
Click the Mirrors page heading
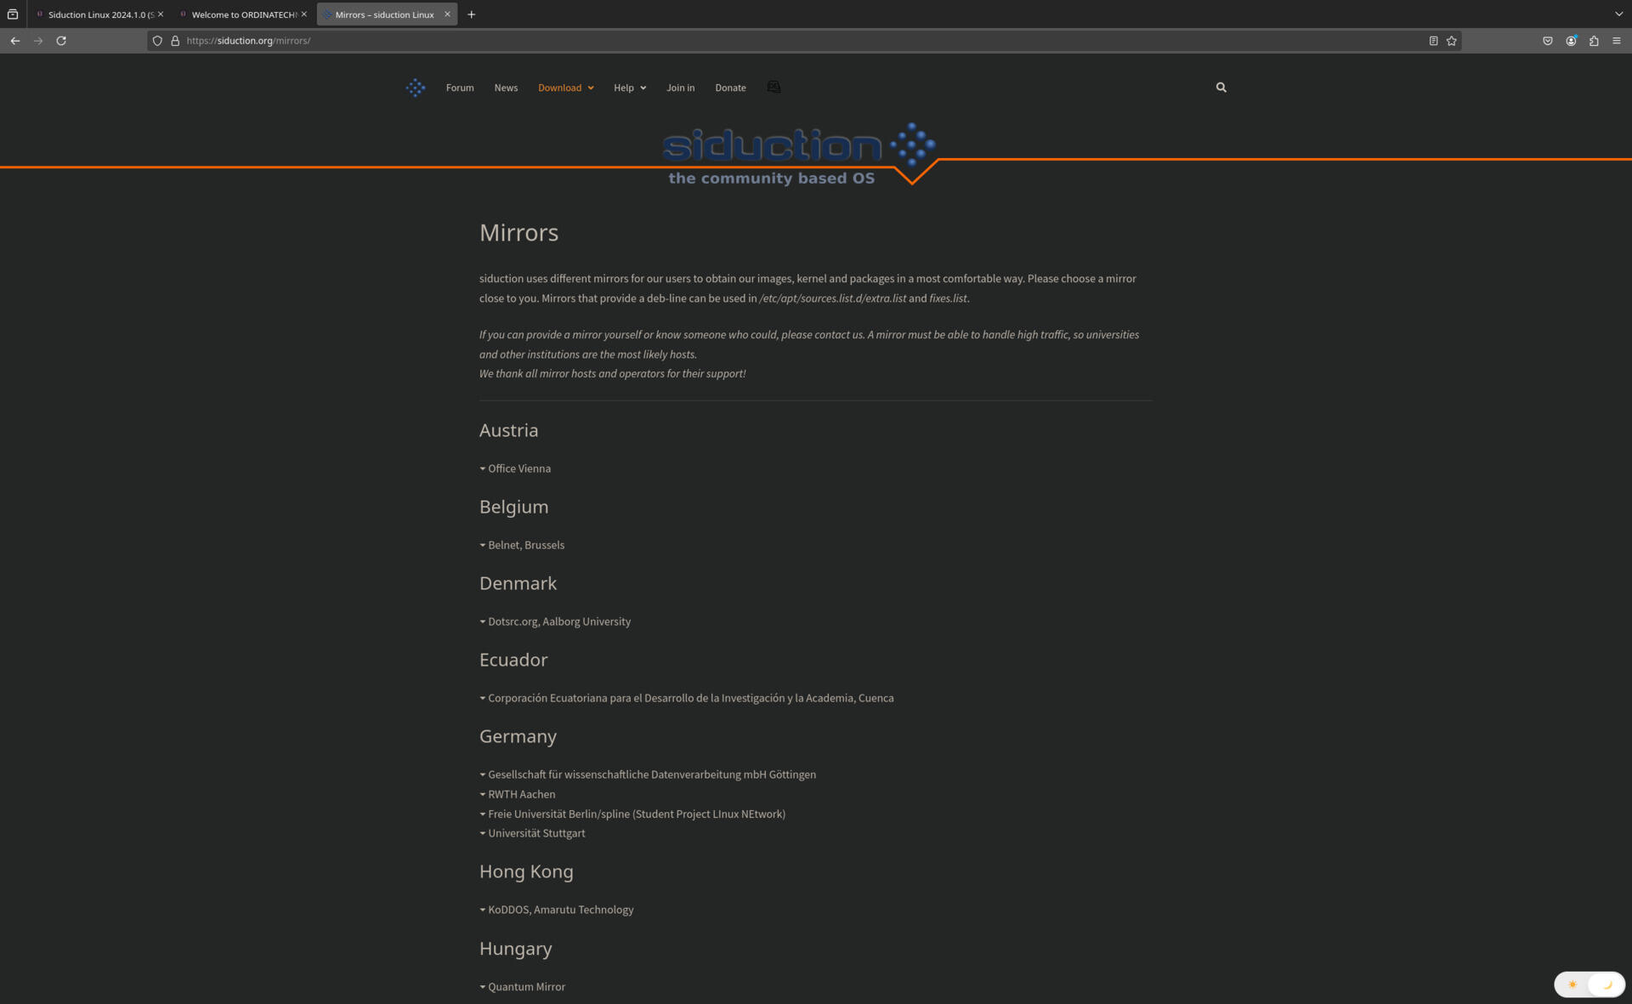click(518, 232)
